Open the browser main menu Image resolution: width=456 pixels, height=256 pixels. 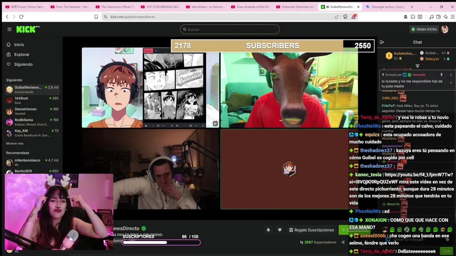[x=453, y=17]
